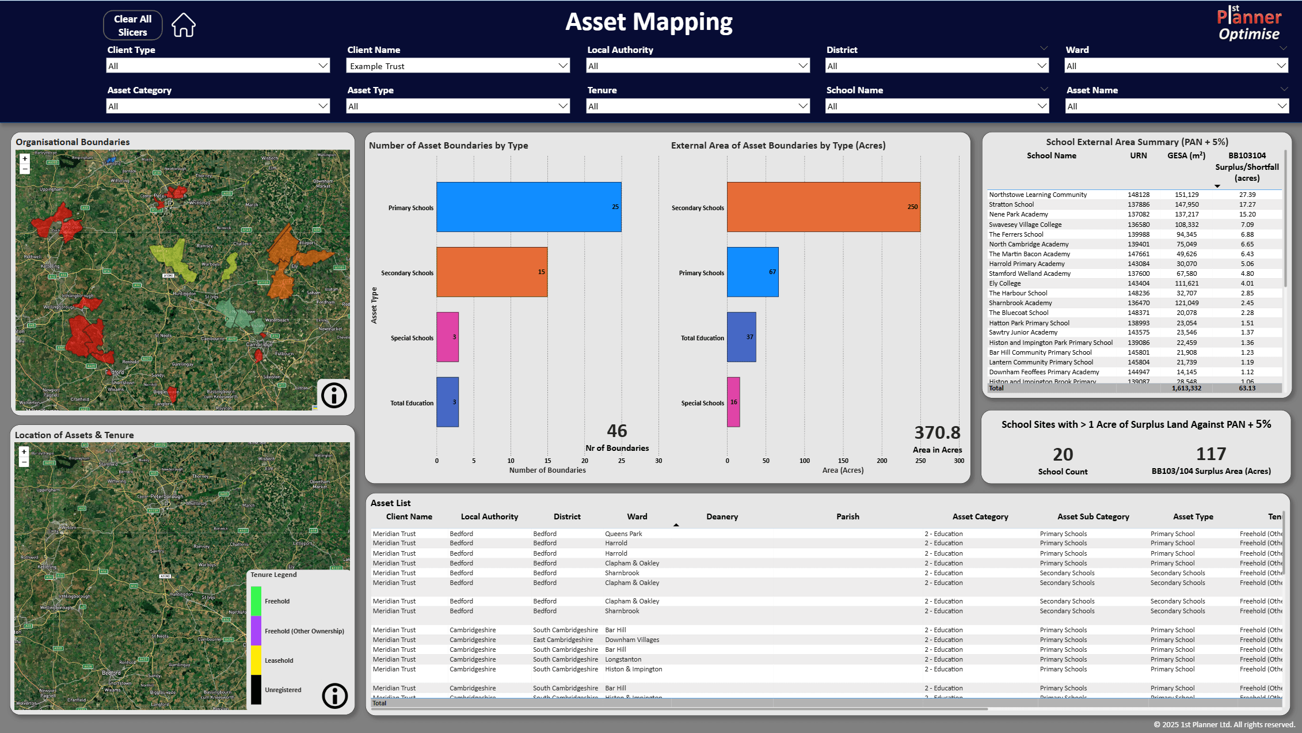The height and width of the screenshot is (733, 1302).
Task: Click the Home navigation icon
Action: coord(183,25)
